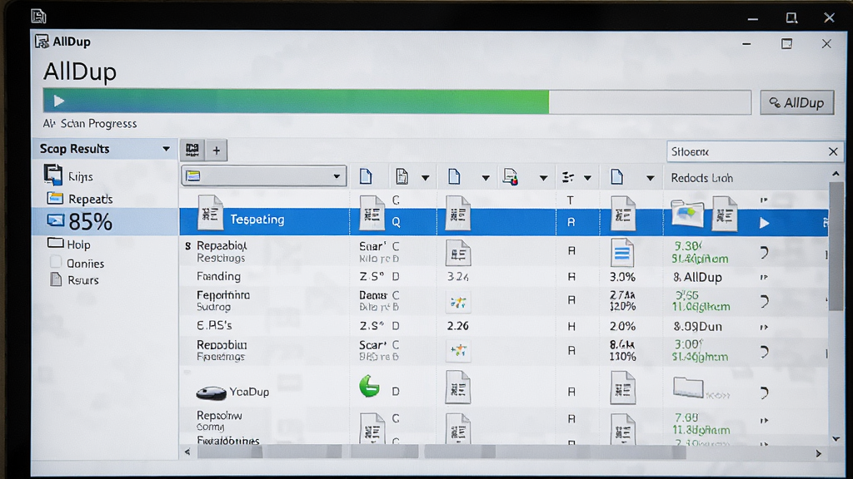853x479 pixels.
Task: Click the white play arrow in Tespating row
Action: coord(765,223)
